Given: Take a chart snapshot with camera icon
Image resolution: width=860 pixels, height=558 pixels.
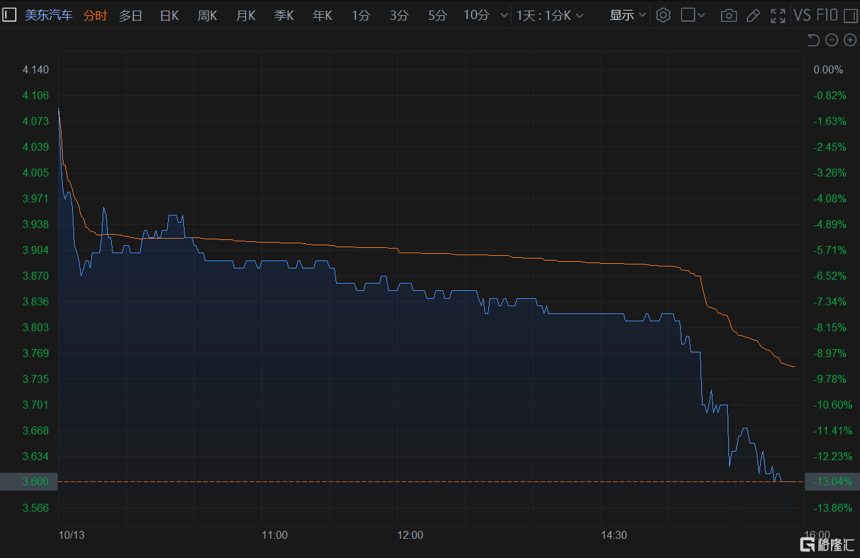Looking at the screenshot, I should 728,15.
